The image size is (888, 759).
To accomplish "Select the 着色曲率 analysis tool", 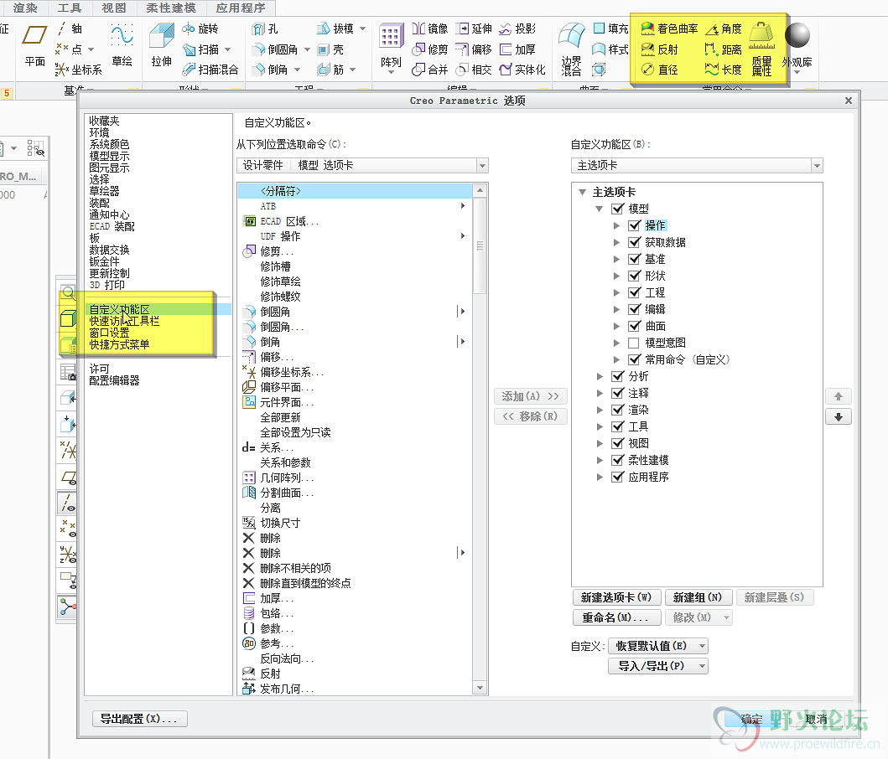I will pyautogui.click(x=669, y=28).
